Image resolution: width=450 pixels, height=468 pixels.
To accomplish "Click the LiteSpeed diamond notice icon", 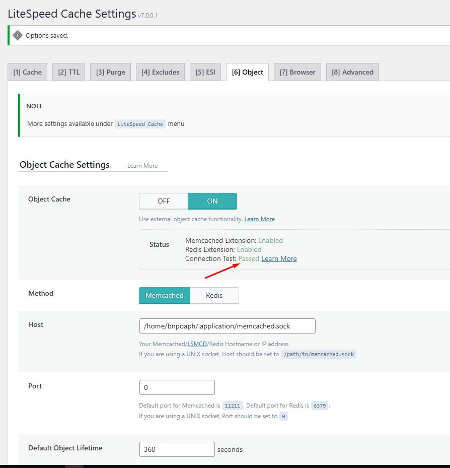I will [18, 35].
